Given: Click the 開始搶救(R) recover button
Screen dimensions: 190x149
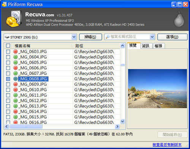Looking at the screenshot, I should (173, 135).
